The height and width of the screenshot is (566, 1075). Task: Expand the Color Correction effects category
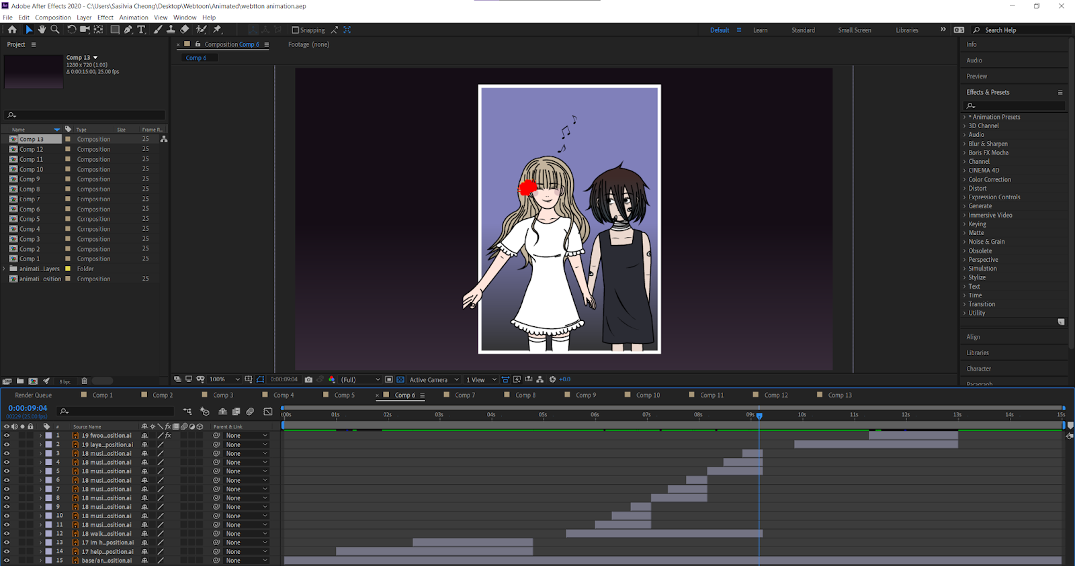[965, 179]
